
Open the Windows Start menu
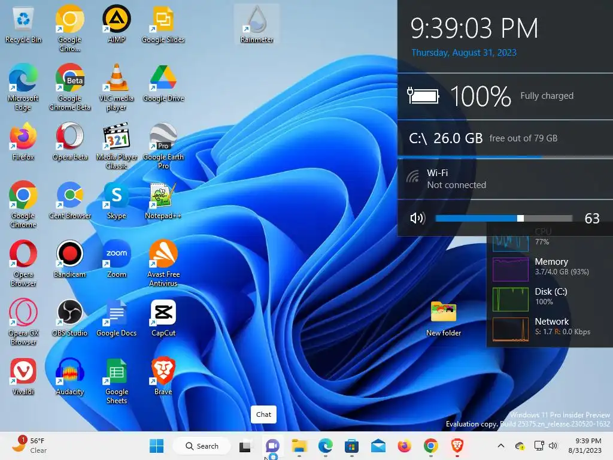[x=157, y=446]
